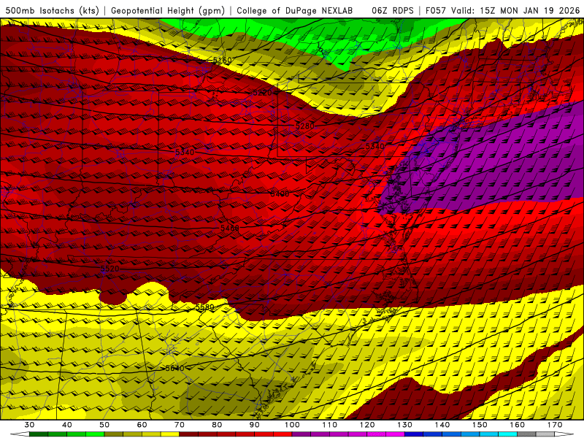
Task: Click the 5580 height contour label
Action: pos(205,307)
